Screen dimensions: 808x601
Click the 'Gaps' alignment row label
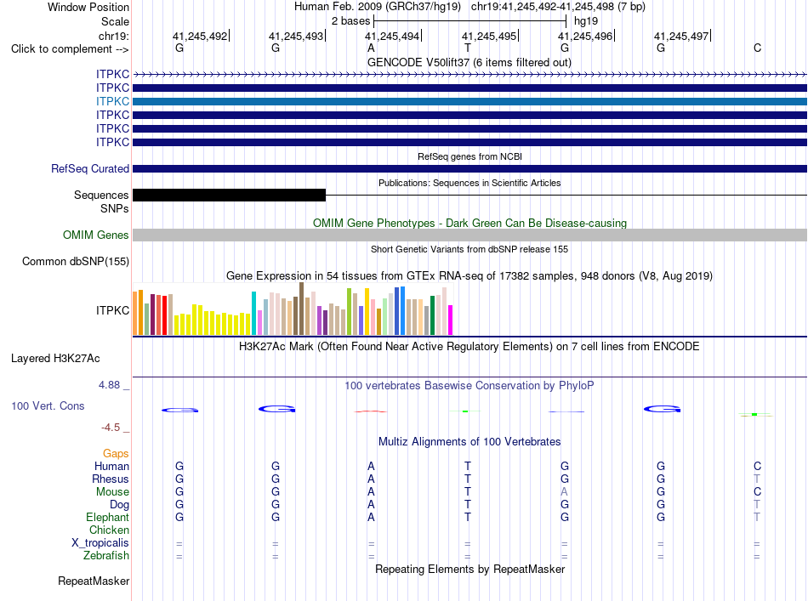click(116, 454)
